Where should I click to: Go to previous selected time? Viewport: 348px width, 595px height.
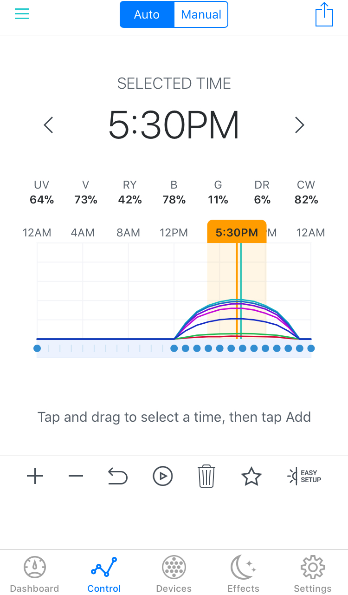pos(48,125)
